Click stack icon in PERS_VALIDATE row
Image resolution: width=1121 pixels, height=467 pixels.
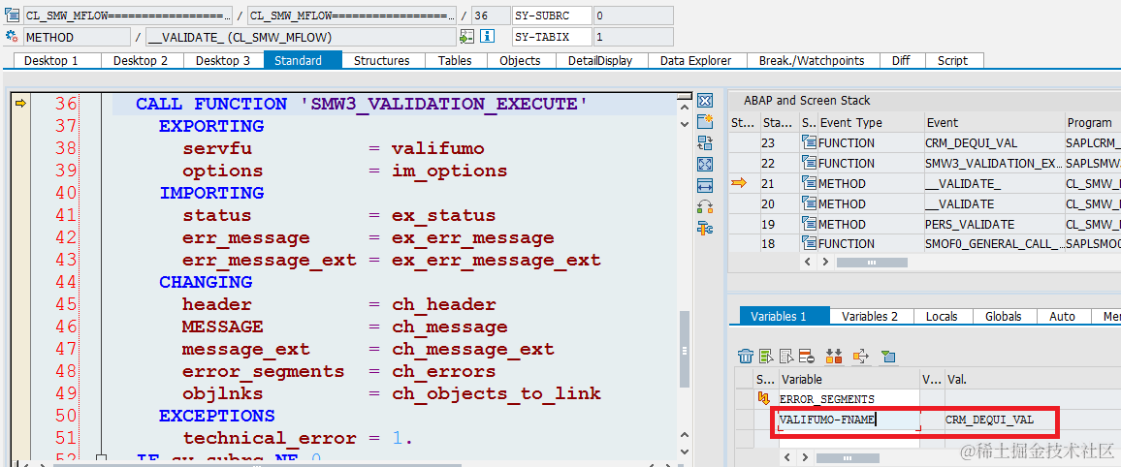(x=809, y=224)
